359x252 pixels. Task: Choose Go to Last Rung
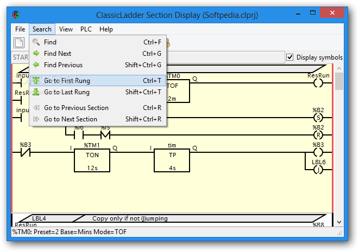[98, 92]
